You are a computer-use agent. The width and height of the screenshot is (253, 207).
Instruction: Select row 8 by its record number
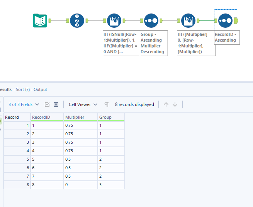click(17, 185)
